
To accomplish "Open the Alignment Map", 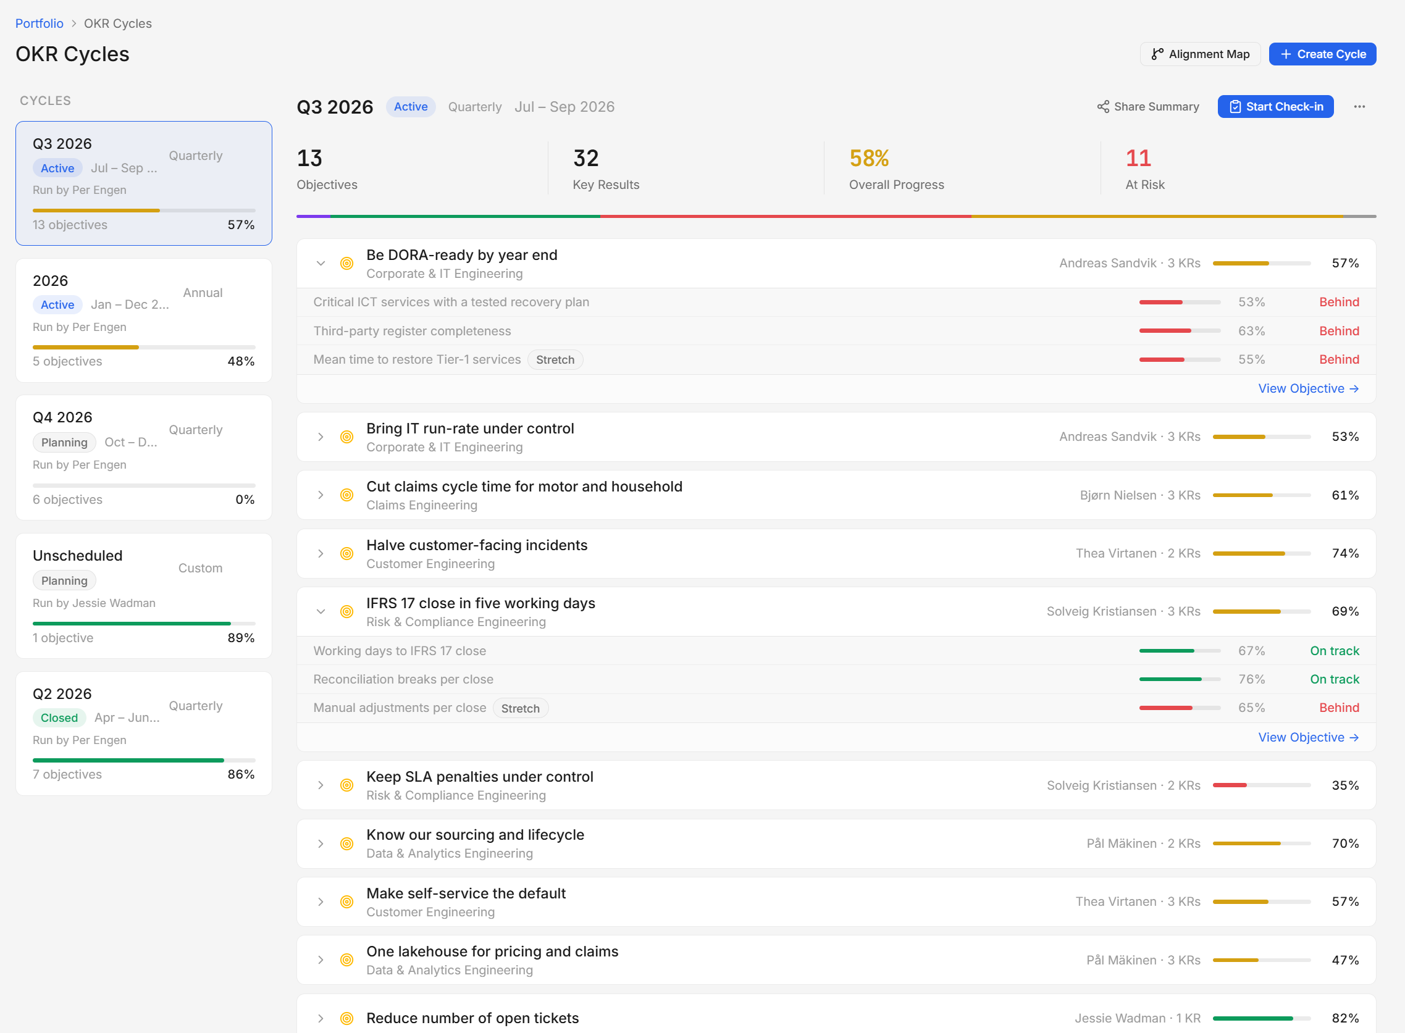I will click(x=1200, y=54).
